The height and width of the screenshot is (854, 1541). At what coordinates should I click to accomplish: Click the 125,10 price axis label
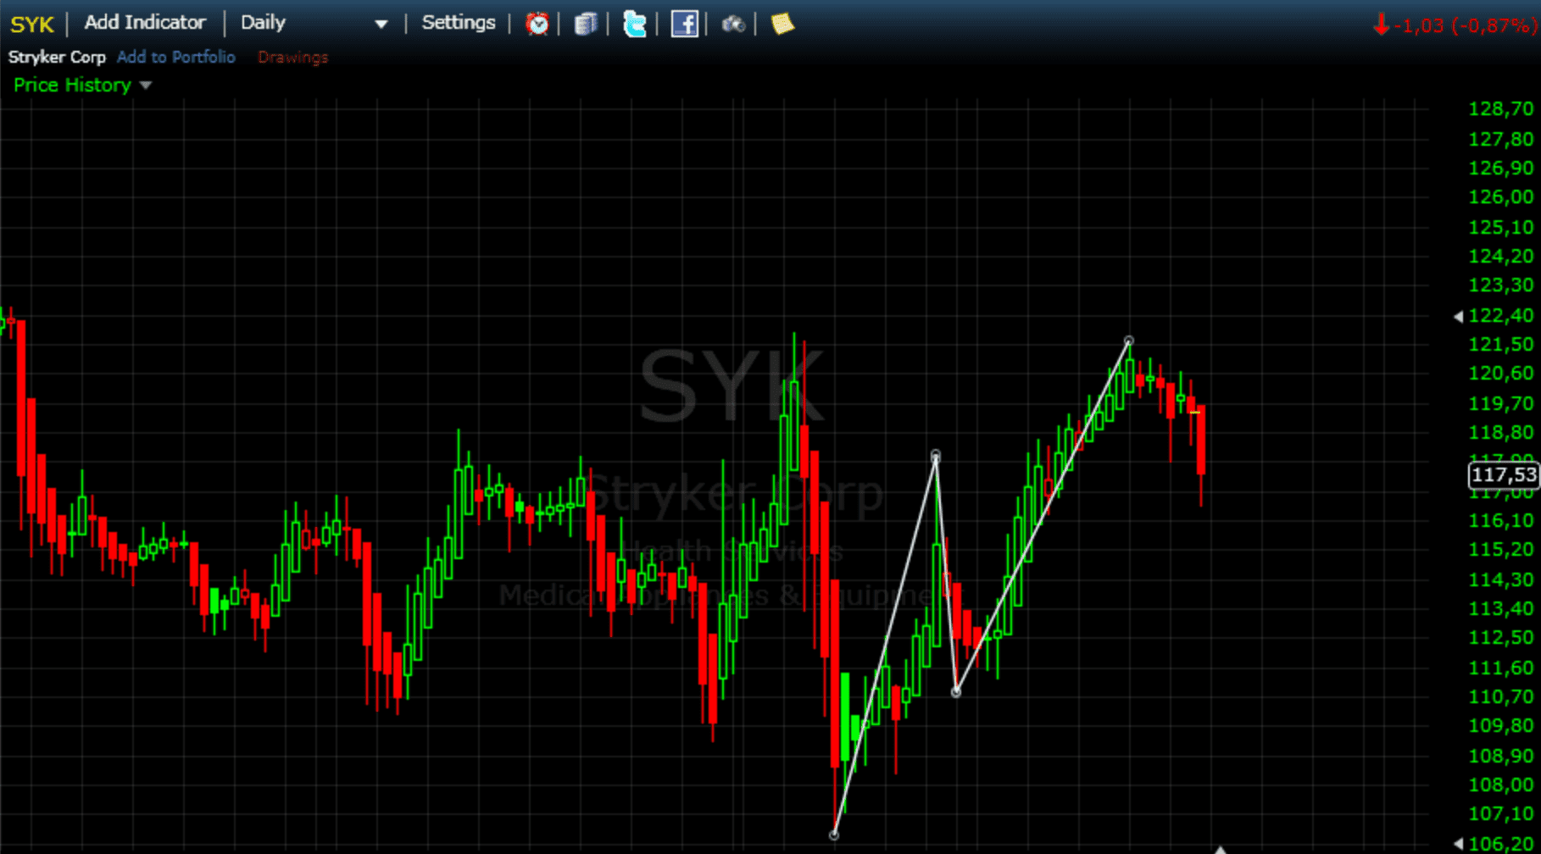[1501, 227]
